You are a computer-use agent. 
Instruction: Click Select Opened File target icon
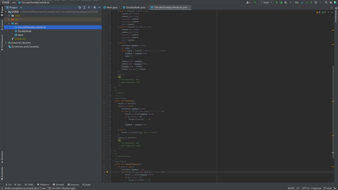coord(80,7)
